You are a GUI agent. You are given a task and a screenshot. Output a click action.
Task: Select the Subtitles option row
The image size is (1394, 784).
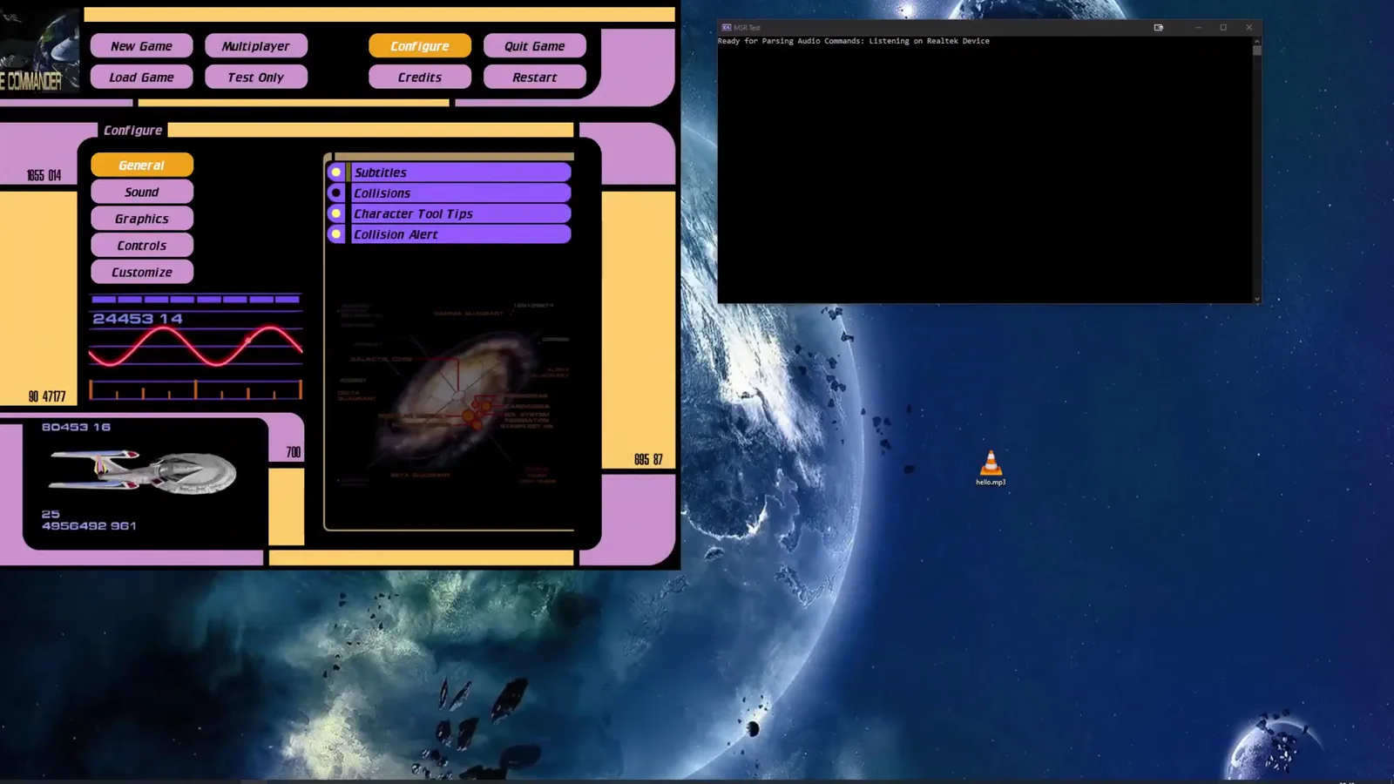pyautogui.click(x=461, y=172)
